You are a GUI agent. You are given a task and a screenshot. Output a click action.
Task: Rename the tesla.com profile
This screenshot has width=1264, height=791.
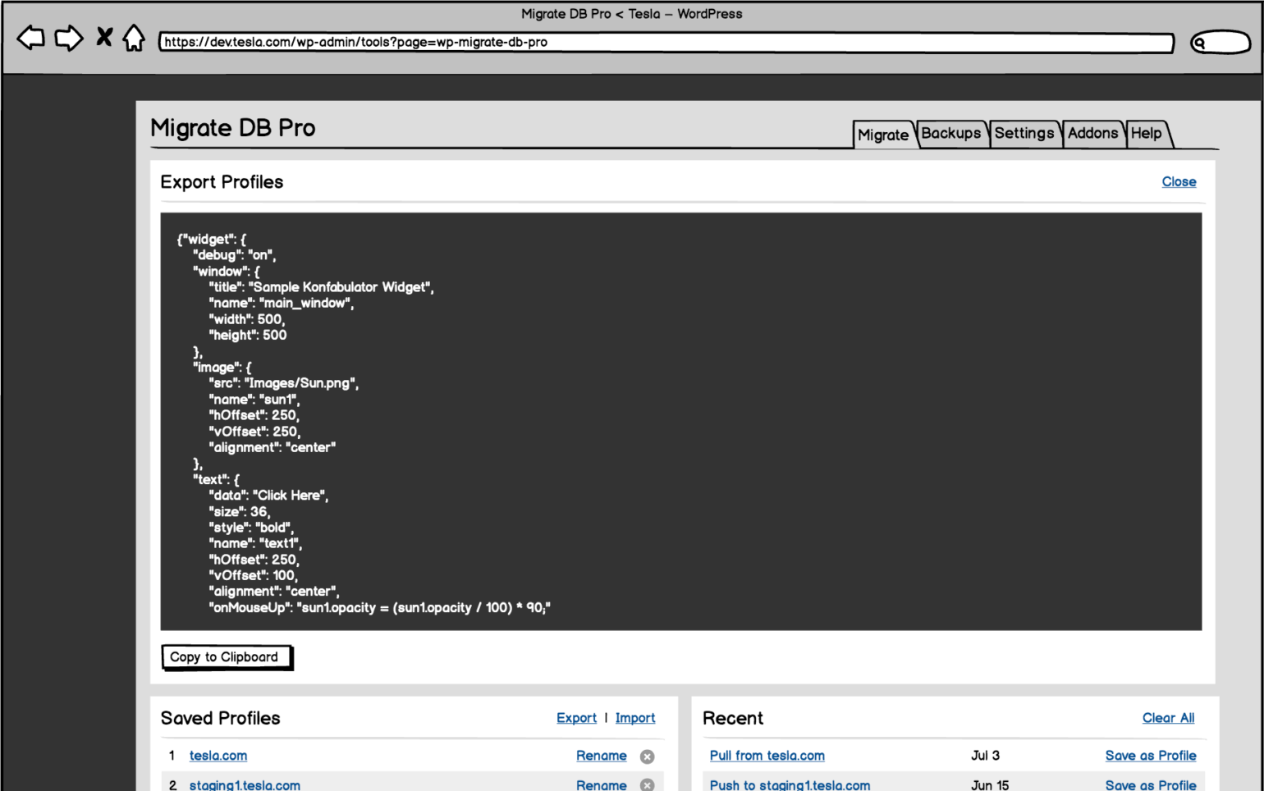point(601,756)
